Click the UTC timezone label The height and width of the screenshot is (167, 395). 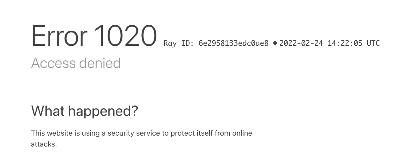373,43
